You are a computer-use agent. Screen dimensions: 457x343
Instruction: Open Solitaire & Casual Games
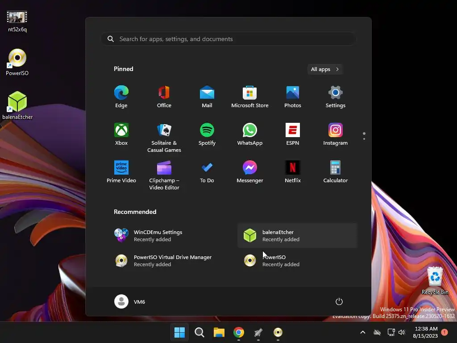[164, 138]
